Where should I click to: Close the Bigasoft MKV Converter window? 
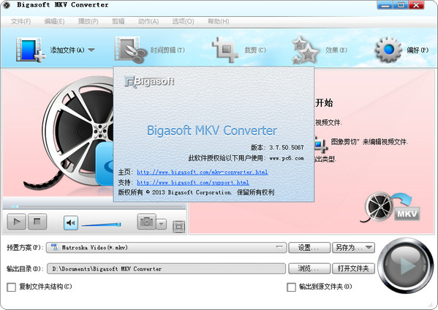[417, 4]
